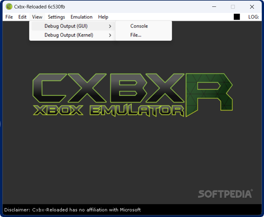The height and width of the screenshot is (217, 264).
Task: Click the title text Cxbx-Reloaded 6c530fb
Action: click(40, 7)
